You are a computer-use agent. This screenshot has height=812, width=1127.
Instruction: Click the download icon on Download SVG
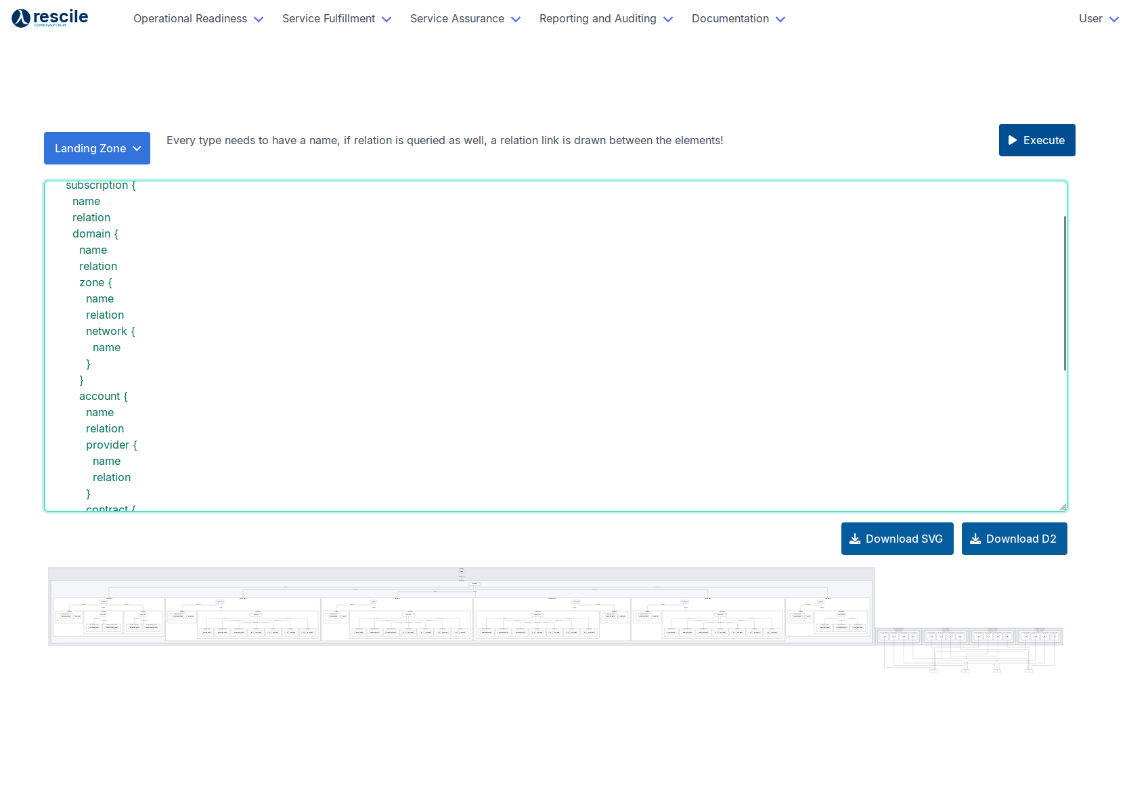[855, 539]
